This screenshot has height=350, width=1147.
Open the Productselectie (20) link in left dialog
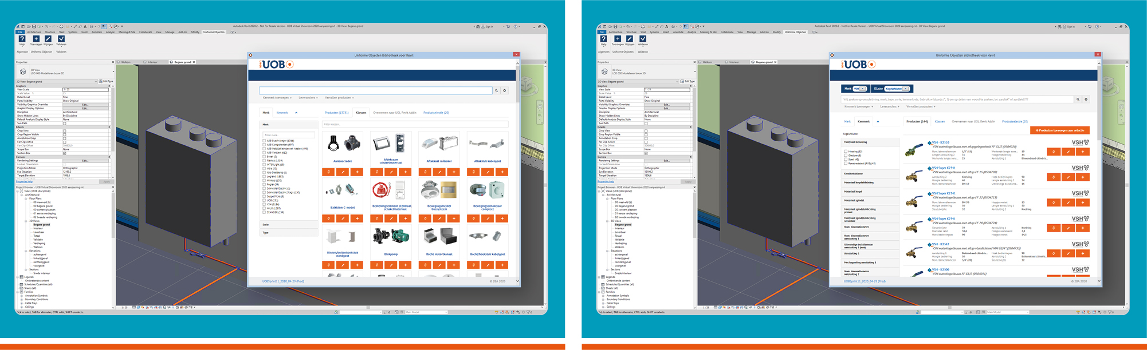pyautogui.click(x=436, y=113)
